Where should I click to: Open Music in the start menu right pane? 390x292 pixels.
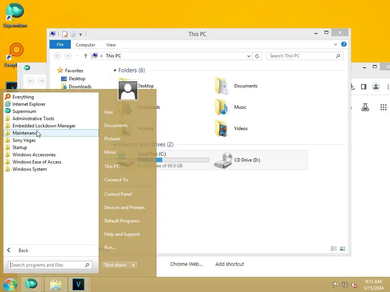click(110, 152)
